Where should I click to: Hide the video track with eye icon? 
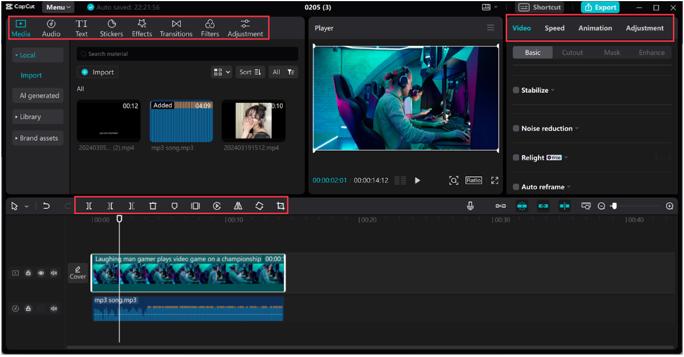coord(41,273)
